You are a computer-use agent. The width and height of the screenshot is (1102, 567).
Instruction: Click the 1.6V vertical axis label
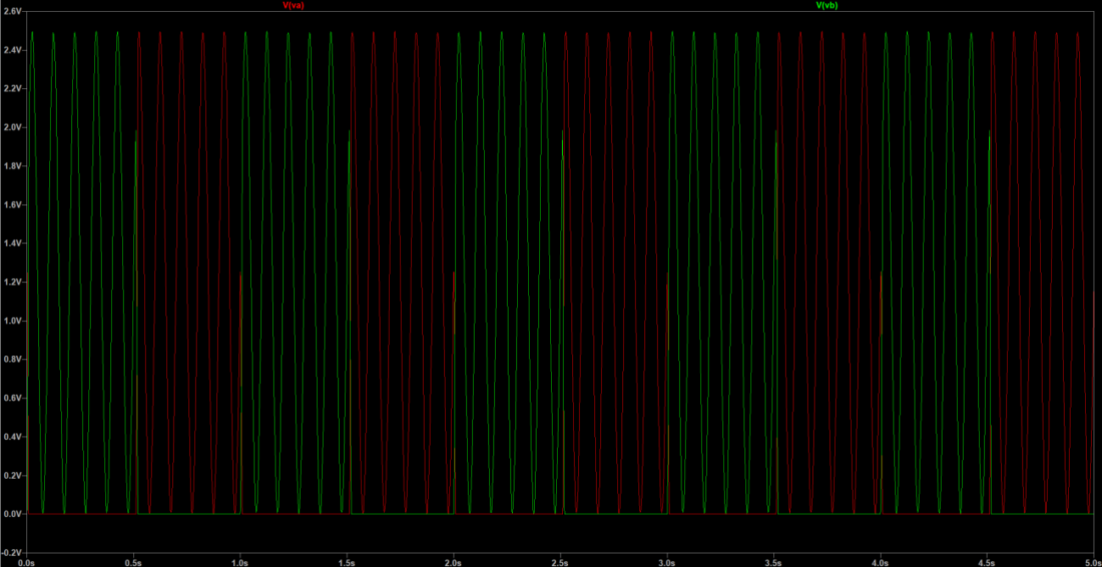pos(11,205)
